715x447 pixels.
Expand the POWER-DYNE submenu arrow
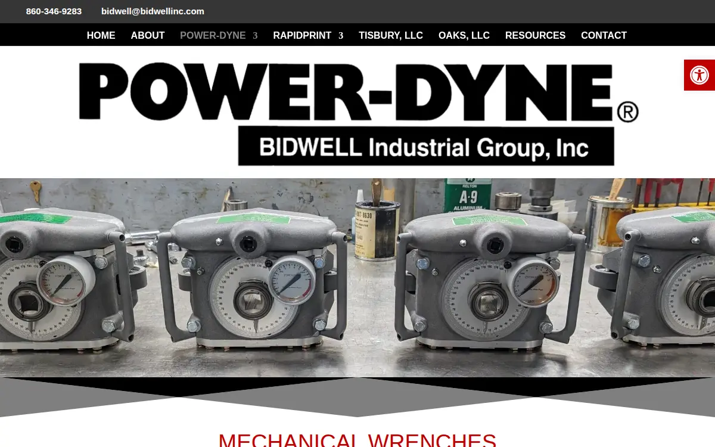tap(255, 36)
